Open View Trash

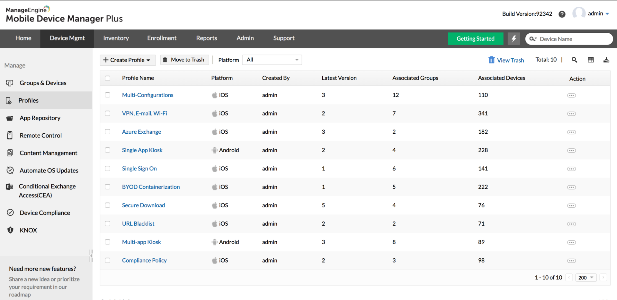point(506,60)
